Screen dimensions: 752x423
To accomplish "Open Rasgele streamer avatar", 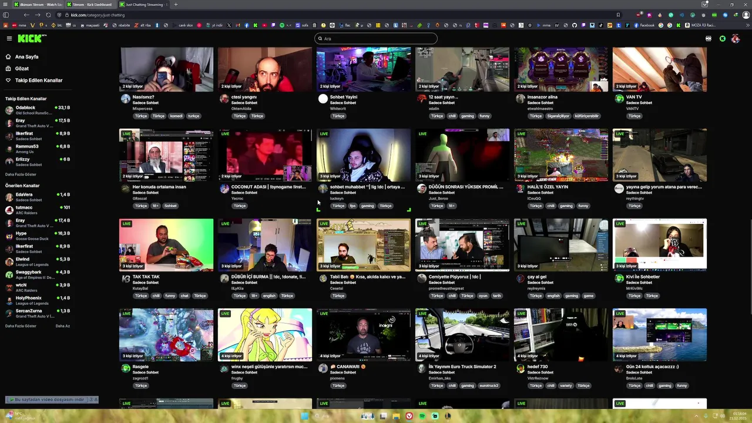I will click(125, 368).
